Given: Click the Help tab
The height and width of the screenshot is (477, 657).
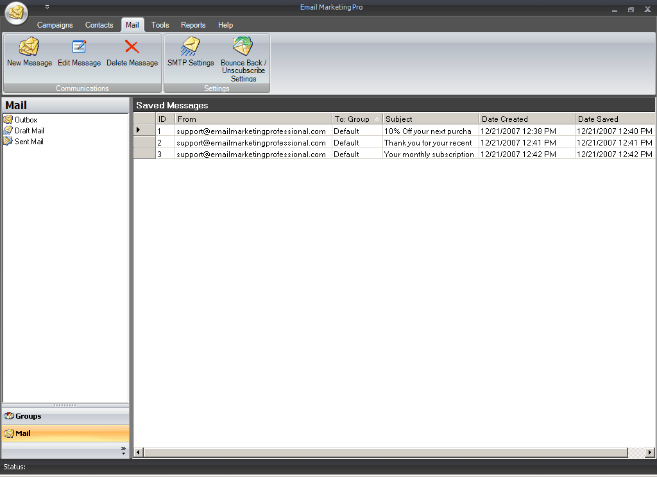Looking at the screenshot, I should click(225, 25).
